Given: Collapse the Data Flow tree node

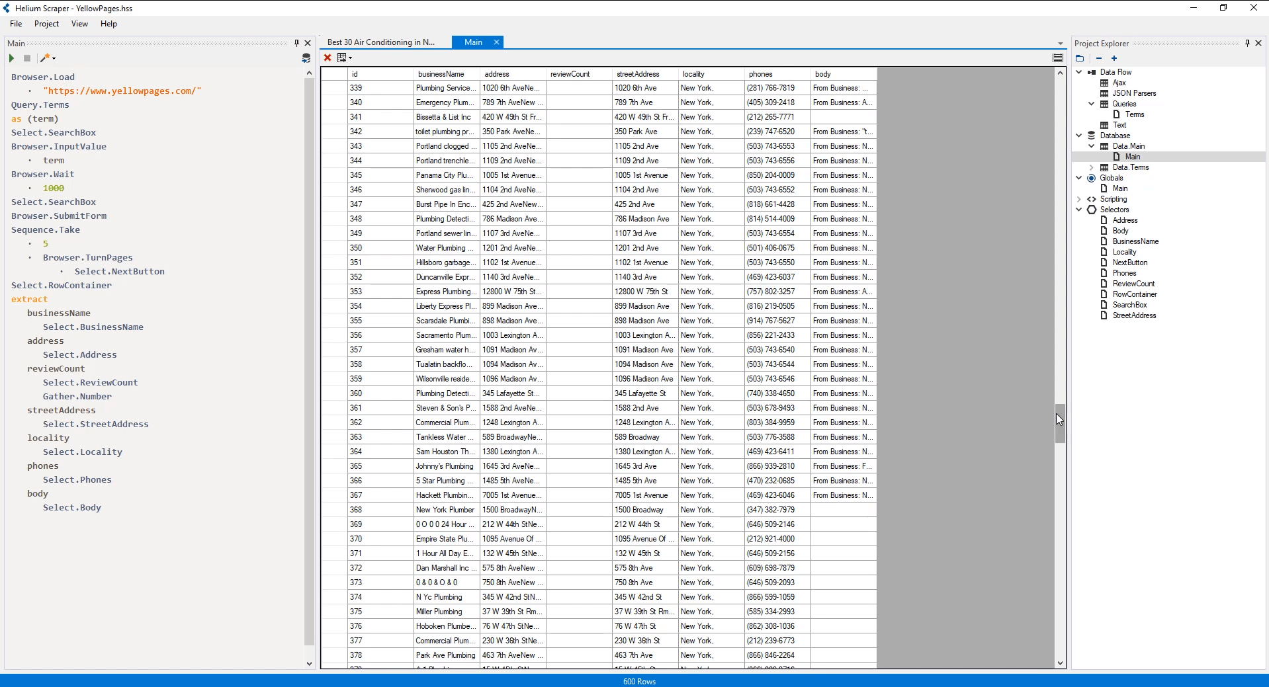Looking at the screenshot, I should [1079, 72].
